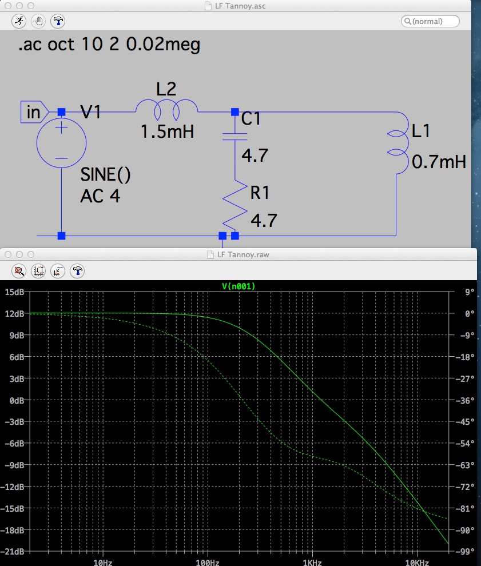Select the .ac oct 10 2 0.02meg directive
This screenshot has height=566, width=481.
point(109,45)
